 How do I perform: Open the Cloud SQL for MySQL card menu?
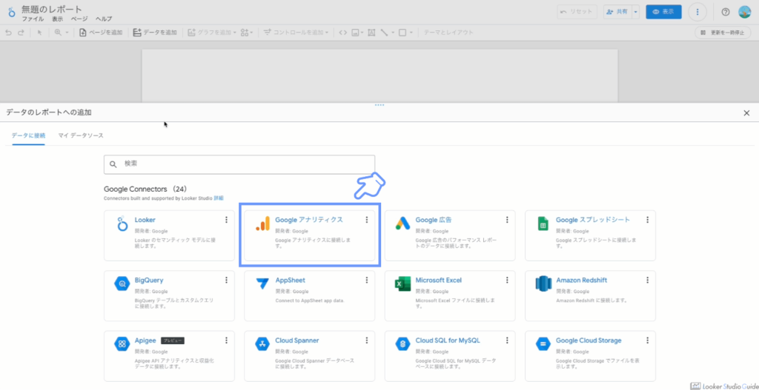(x=507, y=340)
